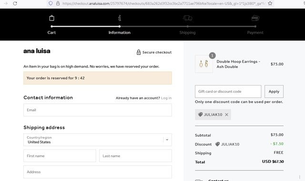Click the tag icon in the JULIAK10 chip
305x181 pixels.
[200, 114]
